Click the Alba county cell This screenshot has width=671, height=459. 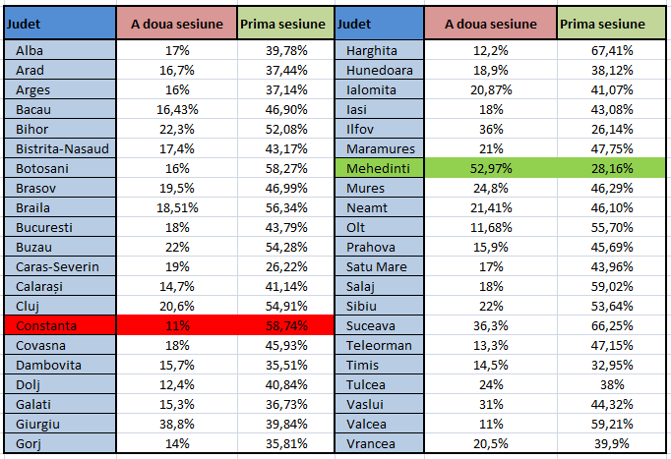pyautogui.click(x=59, y=50)
